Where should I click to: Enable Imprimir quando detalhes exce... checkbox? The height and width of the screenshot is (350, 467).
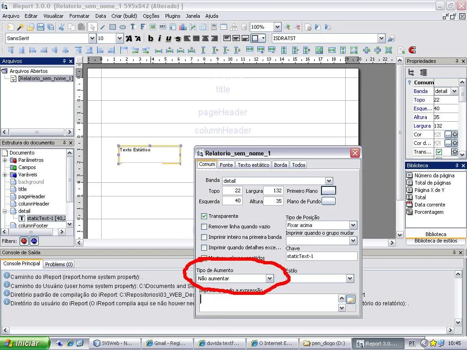pos(204,247)
